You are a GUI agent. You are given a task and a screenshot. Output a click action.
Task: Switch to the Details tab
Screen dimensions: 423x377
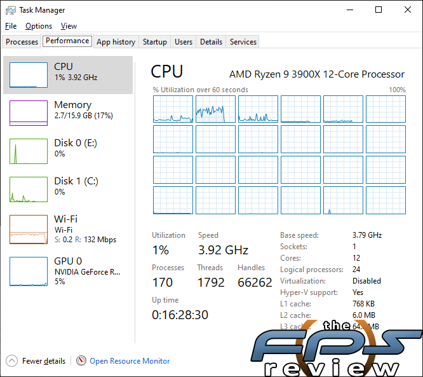point(211,42)
